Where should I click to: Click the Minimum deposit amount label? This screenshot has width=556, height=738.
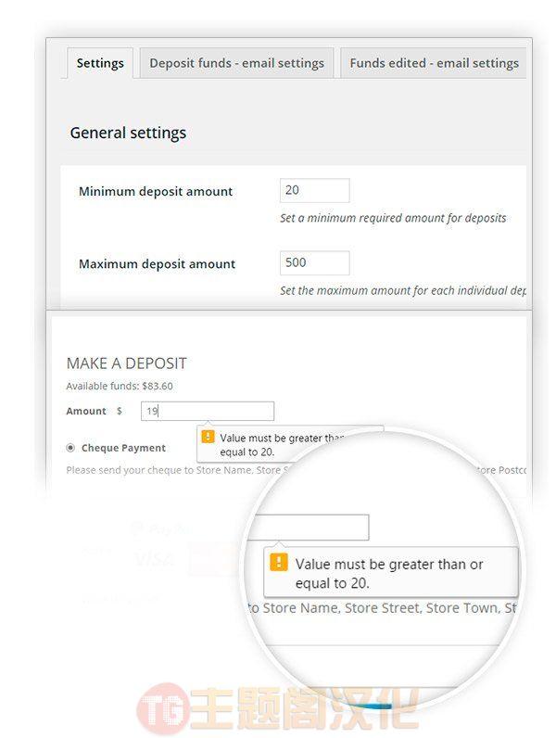coord(156,191)
